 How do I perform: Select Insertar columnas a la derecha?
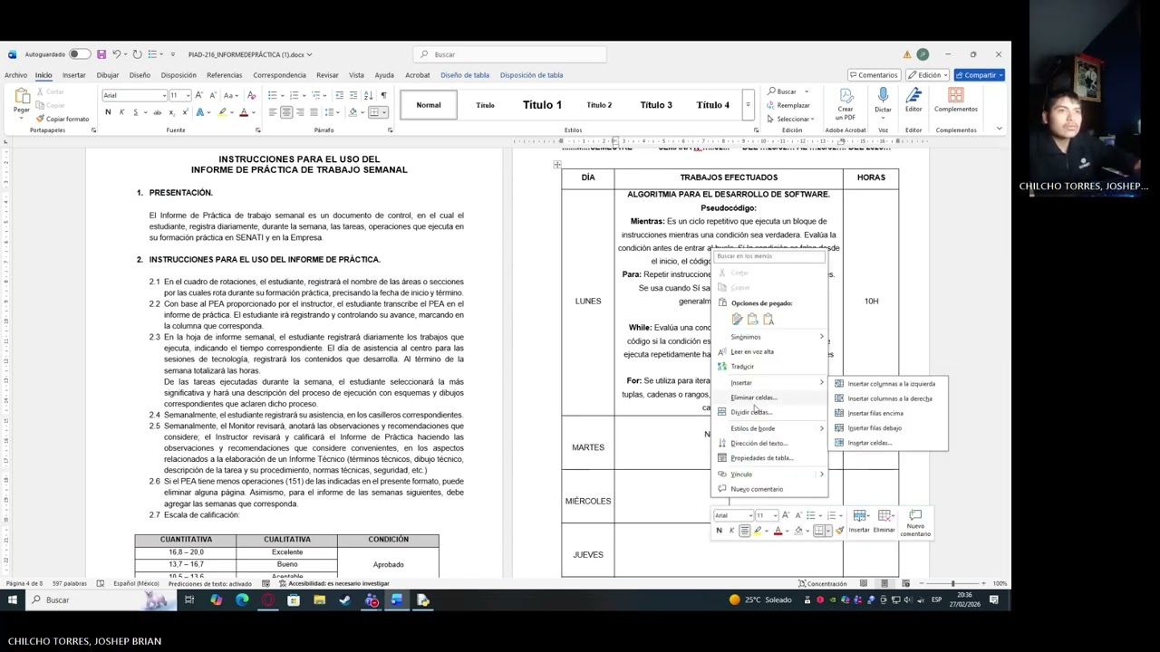pos(890,398)
